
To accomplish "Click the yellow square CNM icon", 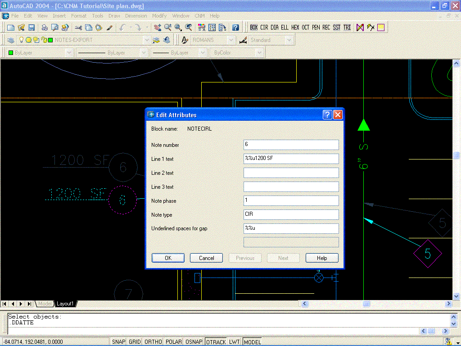I will click(381, 27).
